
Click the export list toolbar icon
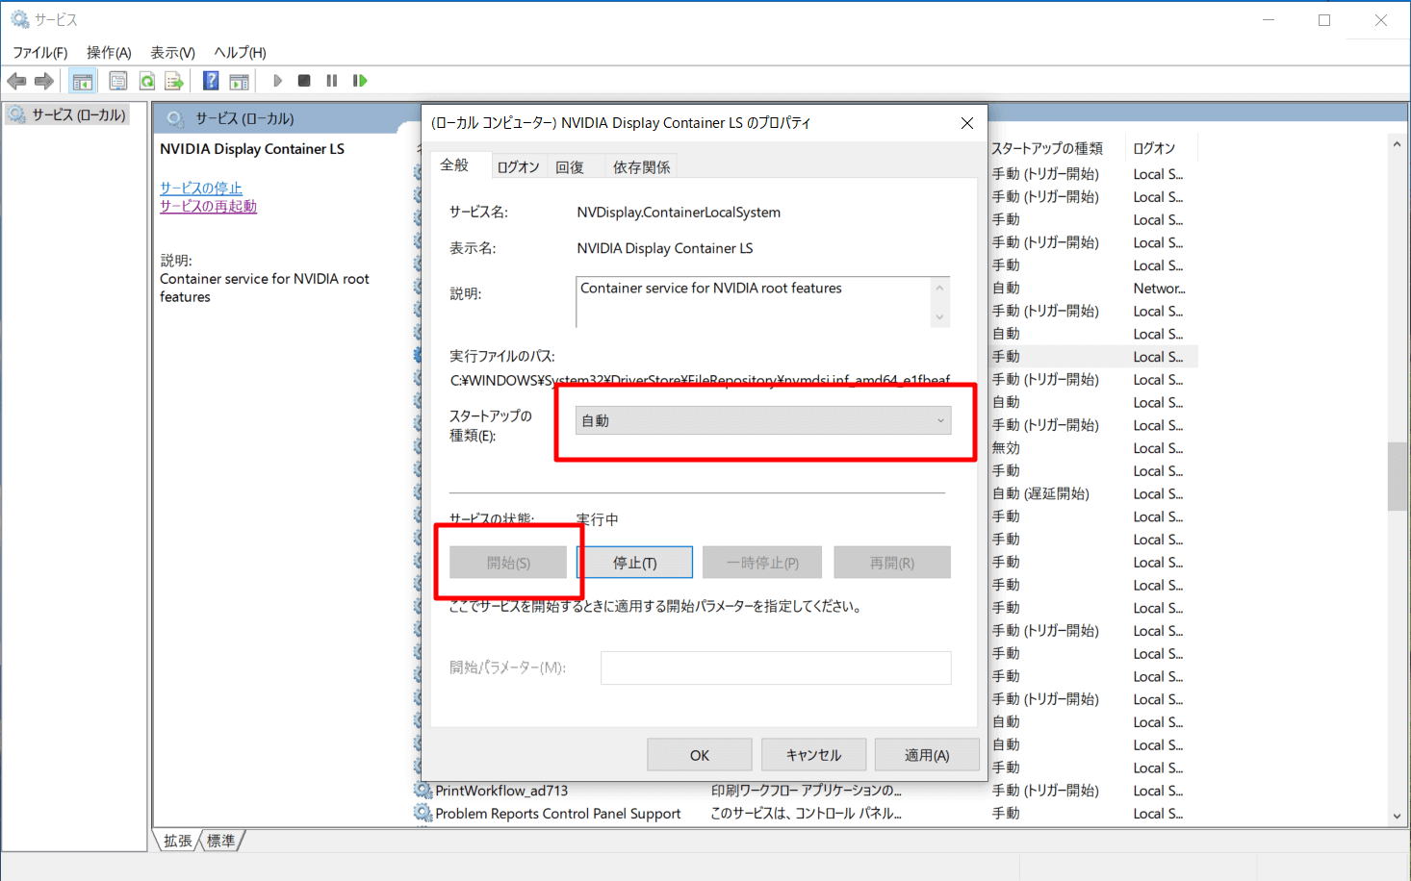[174, 80]
